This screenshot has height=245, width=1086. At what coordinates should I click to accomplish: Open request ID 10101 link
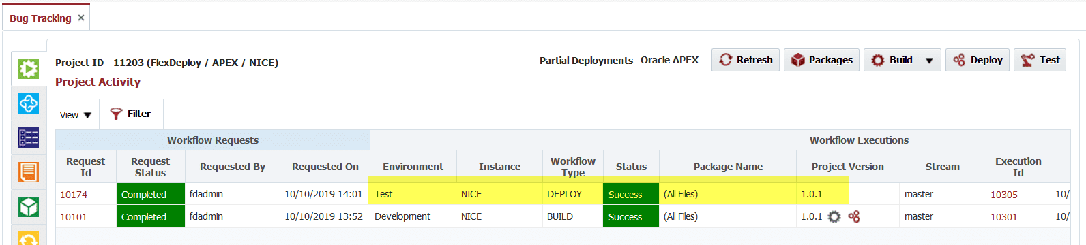[x=74, y=217]
